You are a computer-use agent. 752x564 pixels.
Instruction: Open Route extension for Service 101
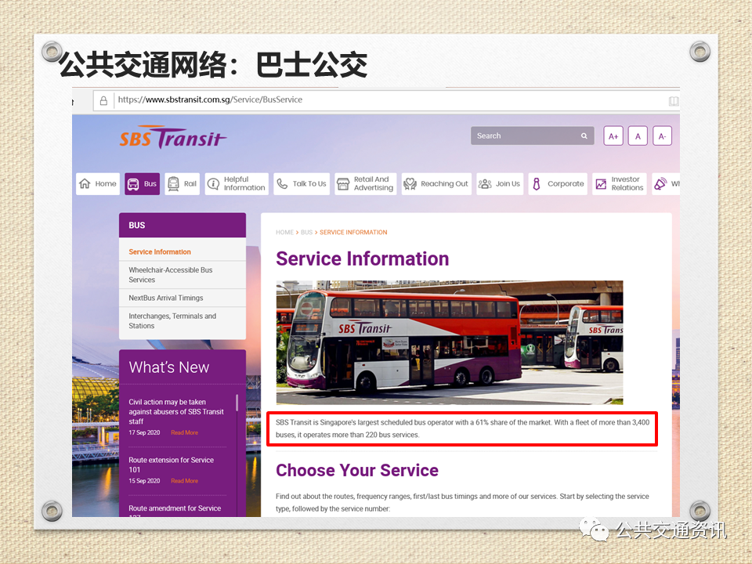tap(172, 465)
